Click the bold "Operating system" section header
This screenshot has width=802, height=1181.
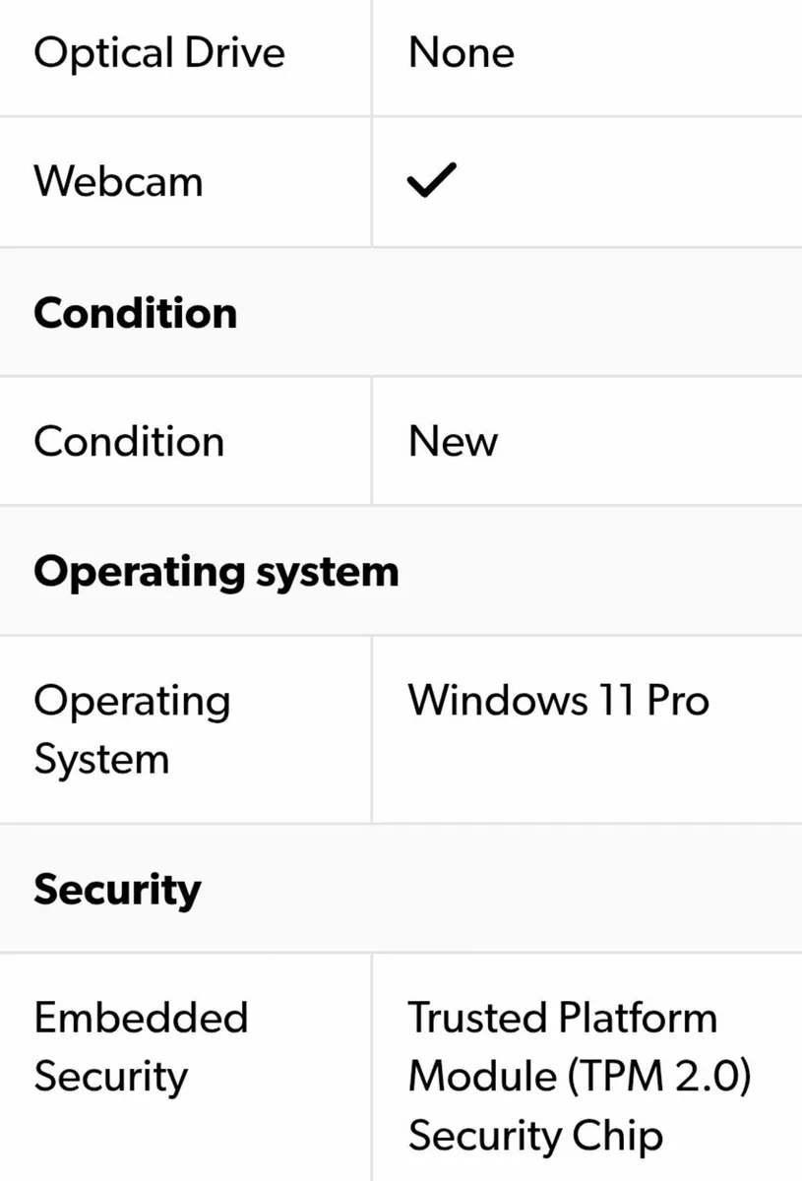pyautogui.click(x=216, y=572)
